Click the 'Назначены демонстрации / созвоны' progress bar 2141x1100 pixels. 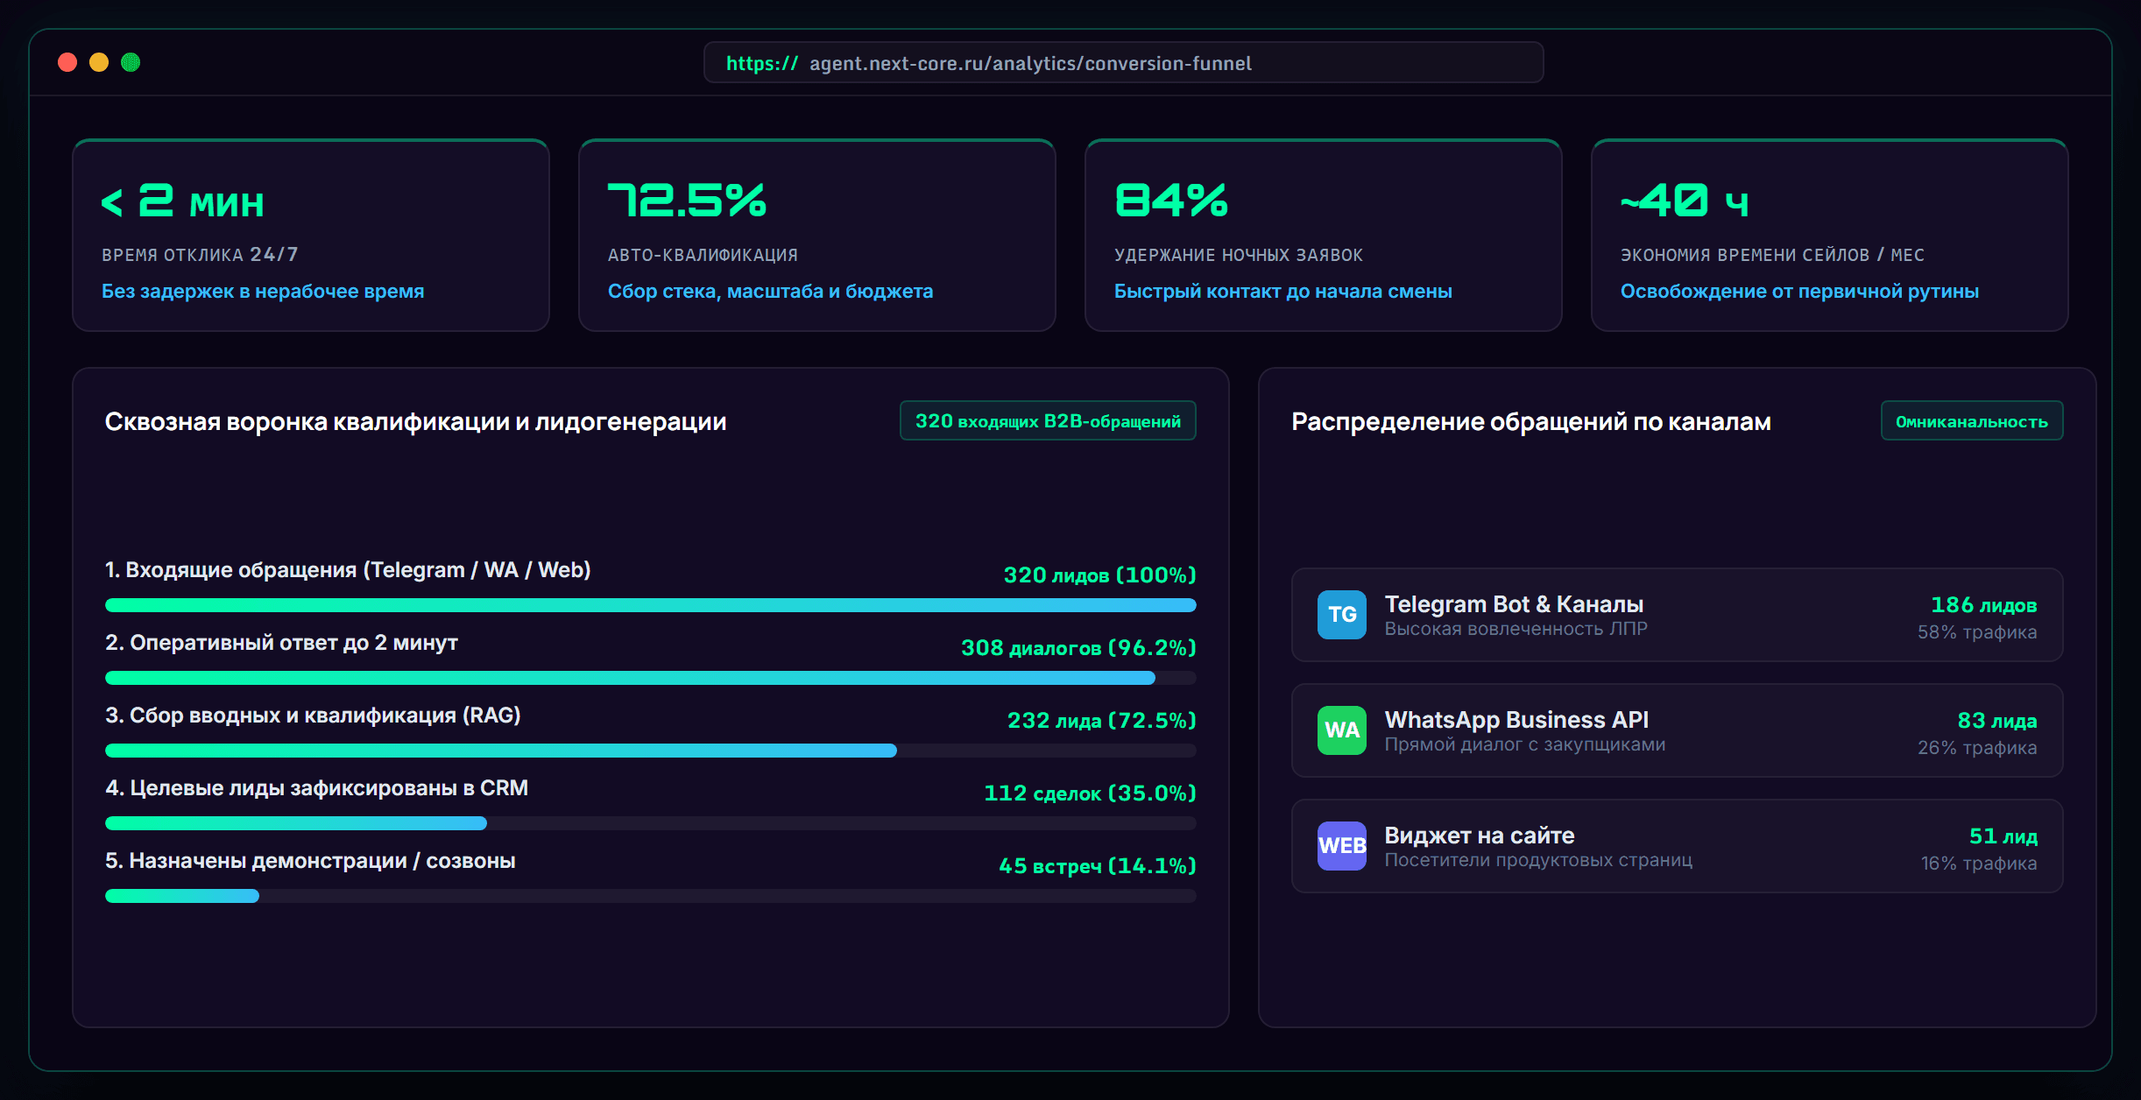pos(650,896)
